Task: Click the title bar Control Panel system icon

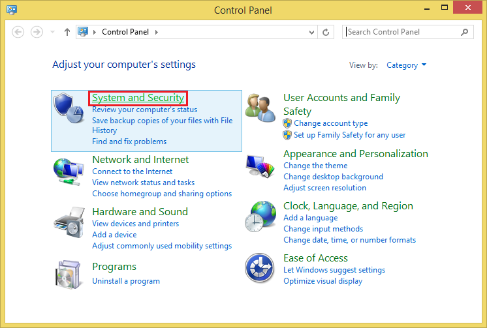Action: click(12, 10)
